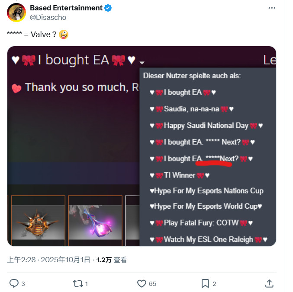
Task: Click the Based Entertainment profile avatar
Action: click(16, 12)
